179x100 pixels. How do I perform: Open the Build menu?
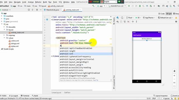(x=45, y=2)
